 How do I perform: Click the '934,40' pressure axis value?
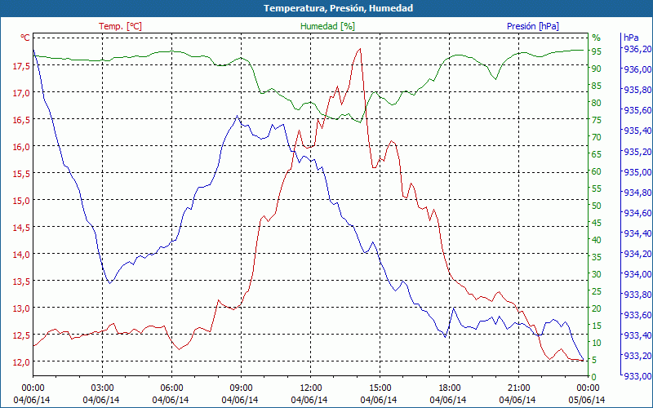[637, 233]
